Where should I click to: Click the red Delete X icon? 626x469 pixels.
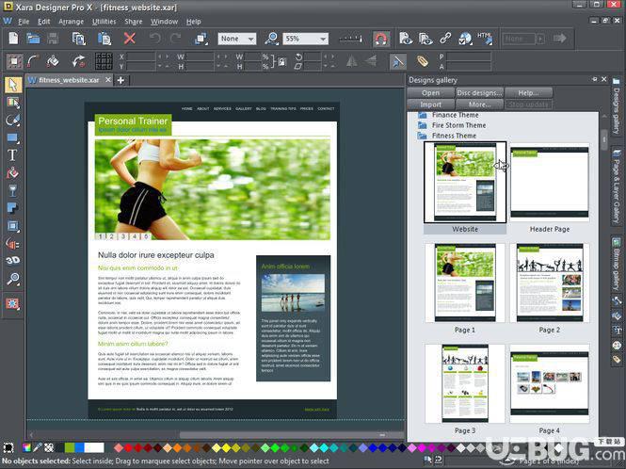click(129, 39)
